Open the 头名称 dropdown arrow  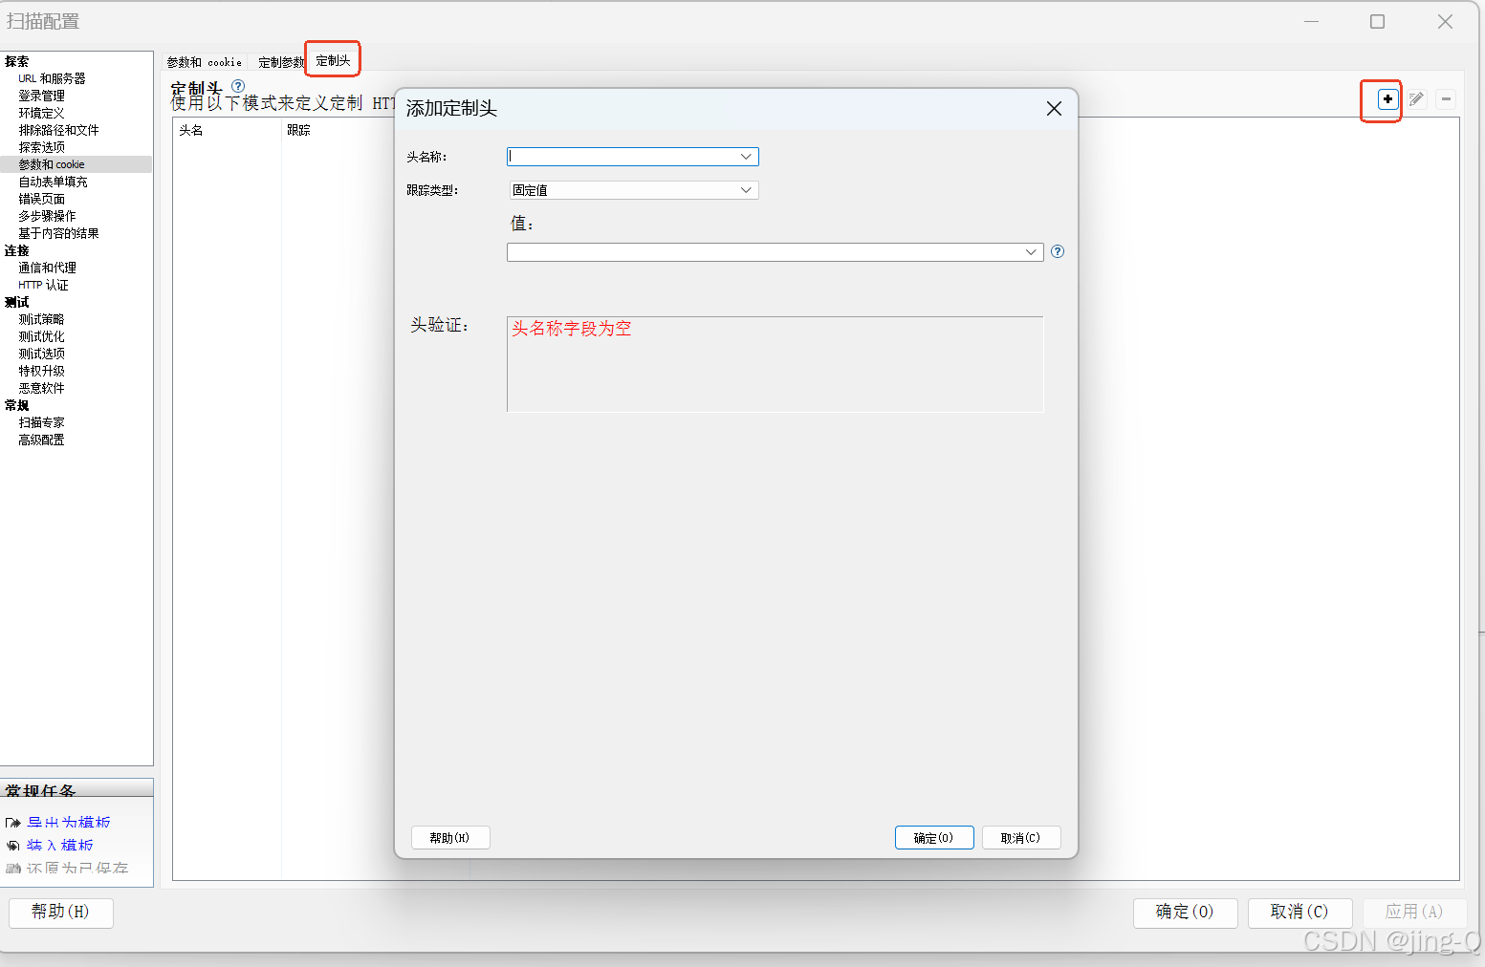pos(746,157)
